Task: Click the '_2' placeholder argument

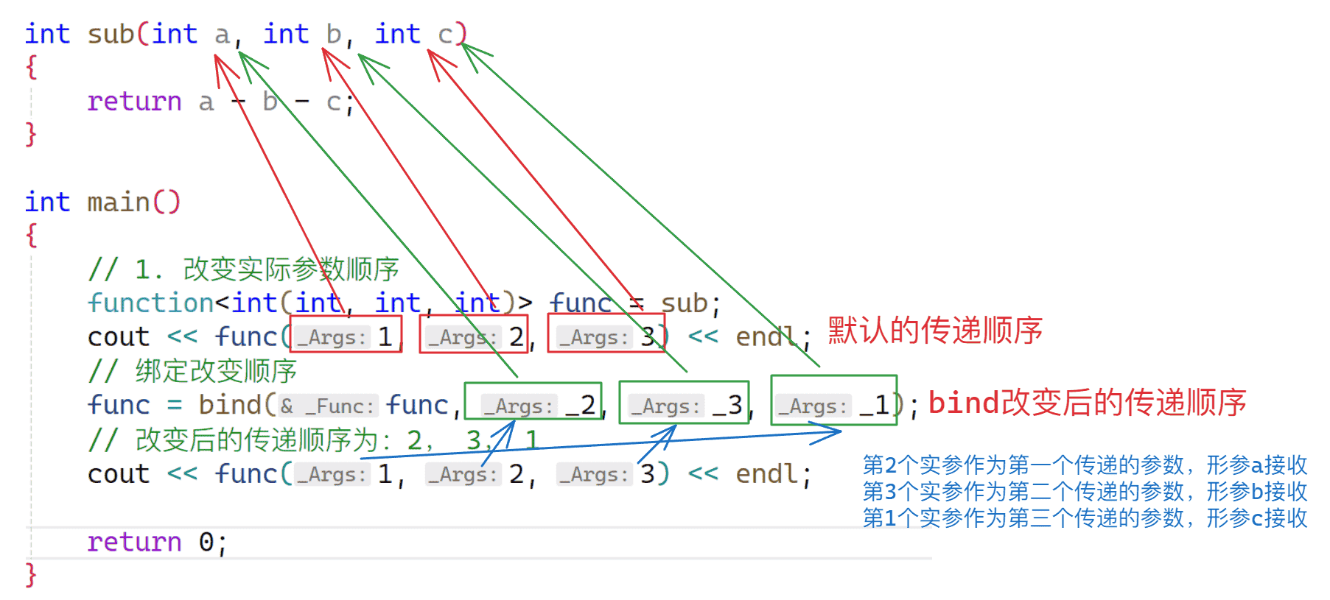Action: coord(581,405)
